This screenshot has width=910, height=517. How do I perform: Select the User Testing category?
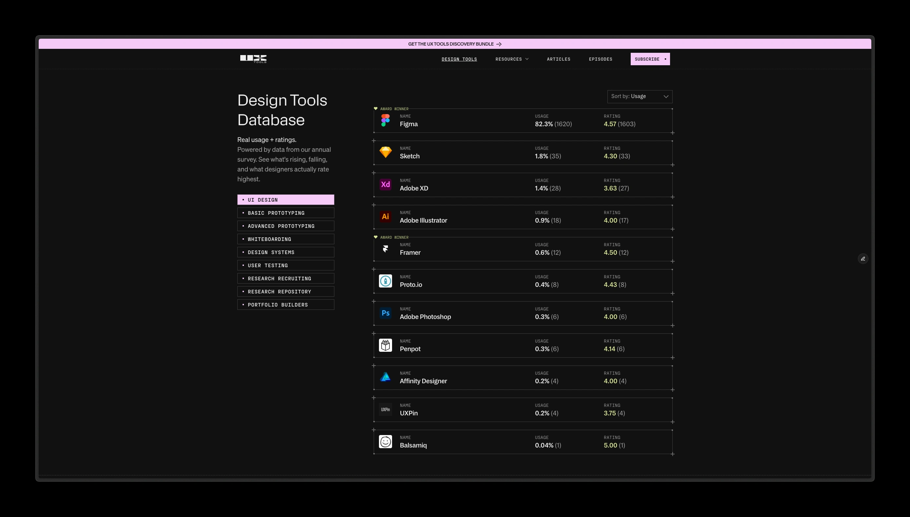[x=286, y=265]
